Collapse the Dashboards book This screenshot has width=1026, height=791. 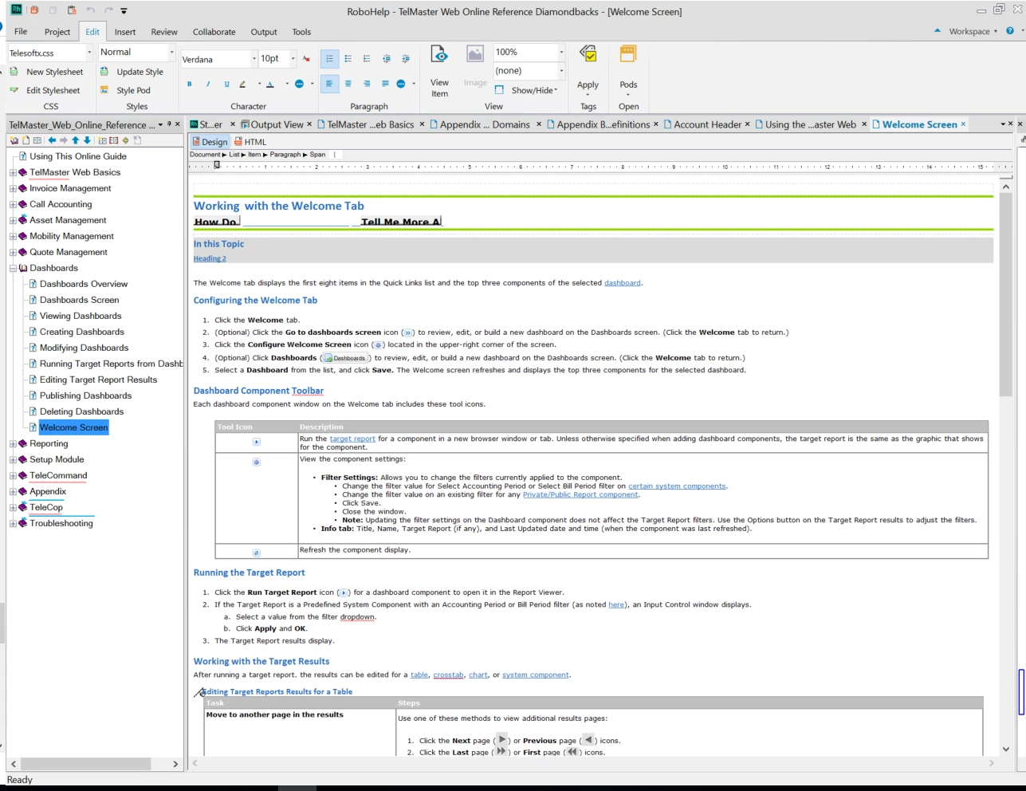[x=13, y=268]
